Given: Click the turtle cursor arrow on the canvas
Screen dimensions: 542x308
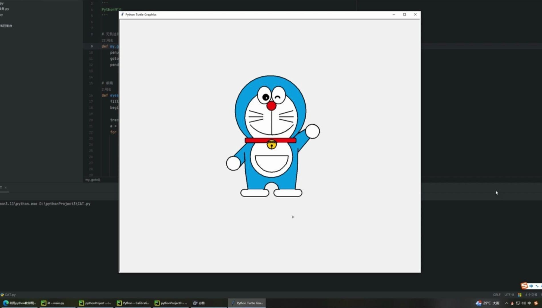Looking at the screenshot, I should (293, 217).
